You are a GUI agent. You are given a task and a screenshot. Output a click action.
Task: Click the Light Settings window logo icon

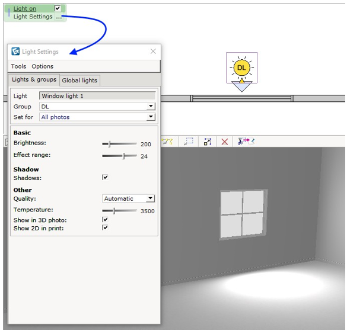(15, 52)
